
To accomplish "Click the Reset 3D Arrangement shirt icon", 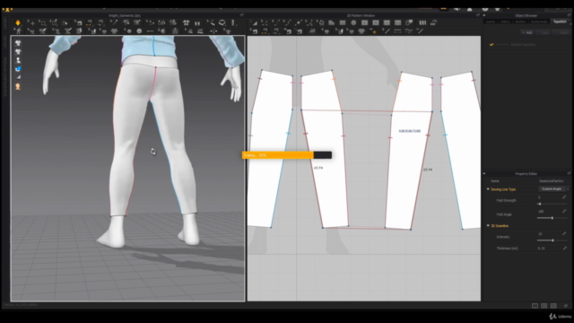I will coord(186,22).
